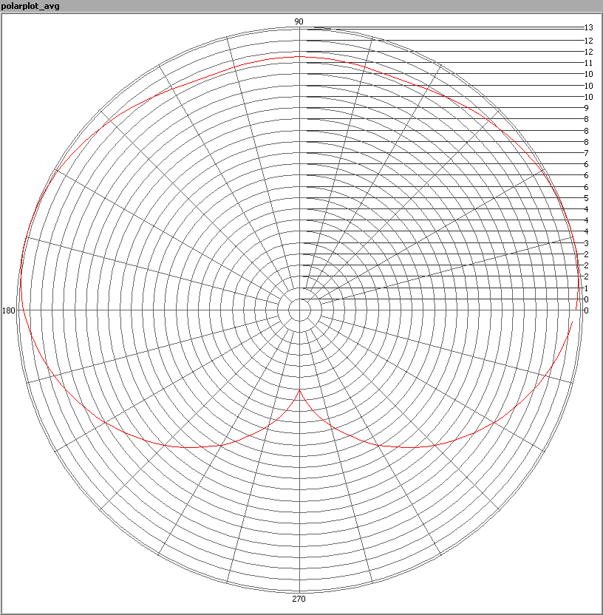Click the red curve's peak on the 90 degree axis
This screenshot has height=615, width=603.
click(299, 56)
